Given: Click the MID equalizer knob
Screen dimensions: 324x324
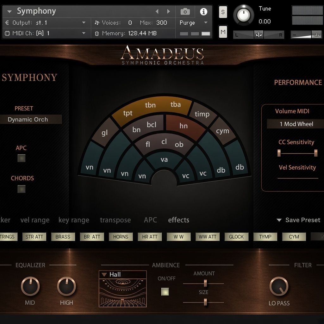Looking at the screenshot, I should (x=30, y=286).
